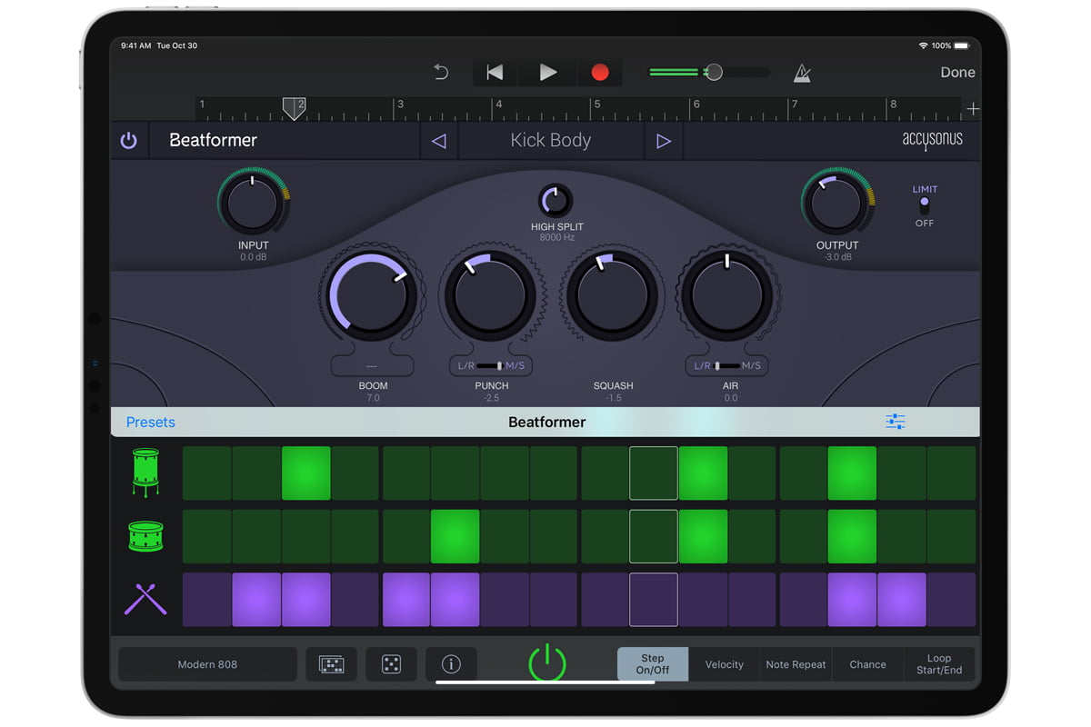Click the Beatformer plug-in name label
Screen dimensions: 1091x727
click(x=213, y=141)
